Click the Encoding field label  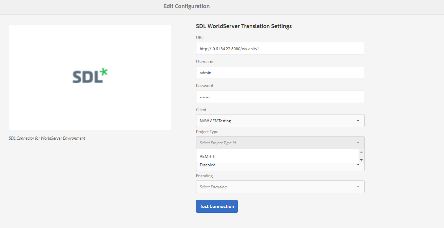pos(205,176)
